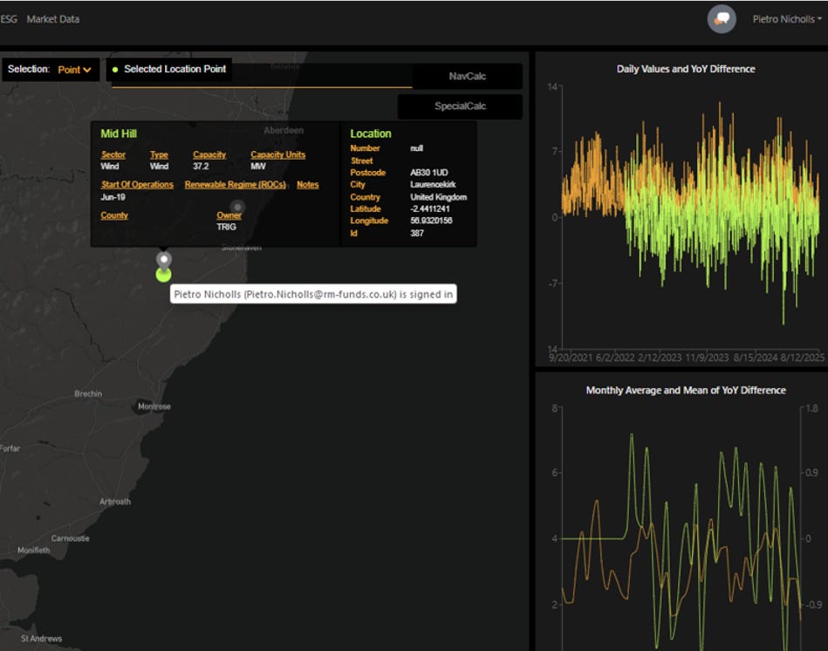Viewport: 828px width, 651px height.
Task: Expand the Selection Point dropdown
Action: [x=74, y=70]
